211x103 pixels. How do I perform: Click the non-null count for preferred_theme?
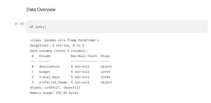pos(80,82)
